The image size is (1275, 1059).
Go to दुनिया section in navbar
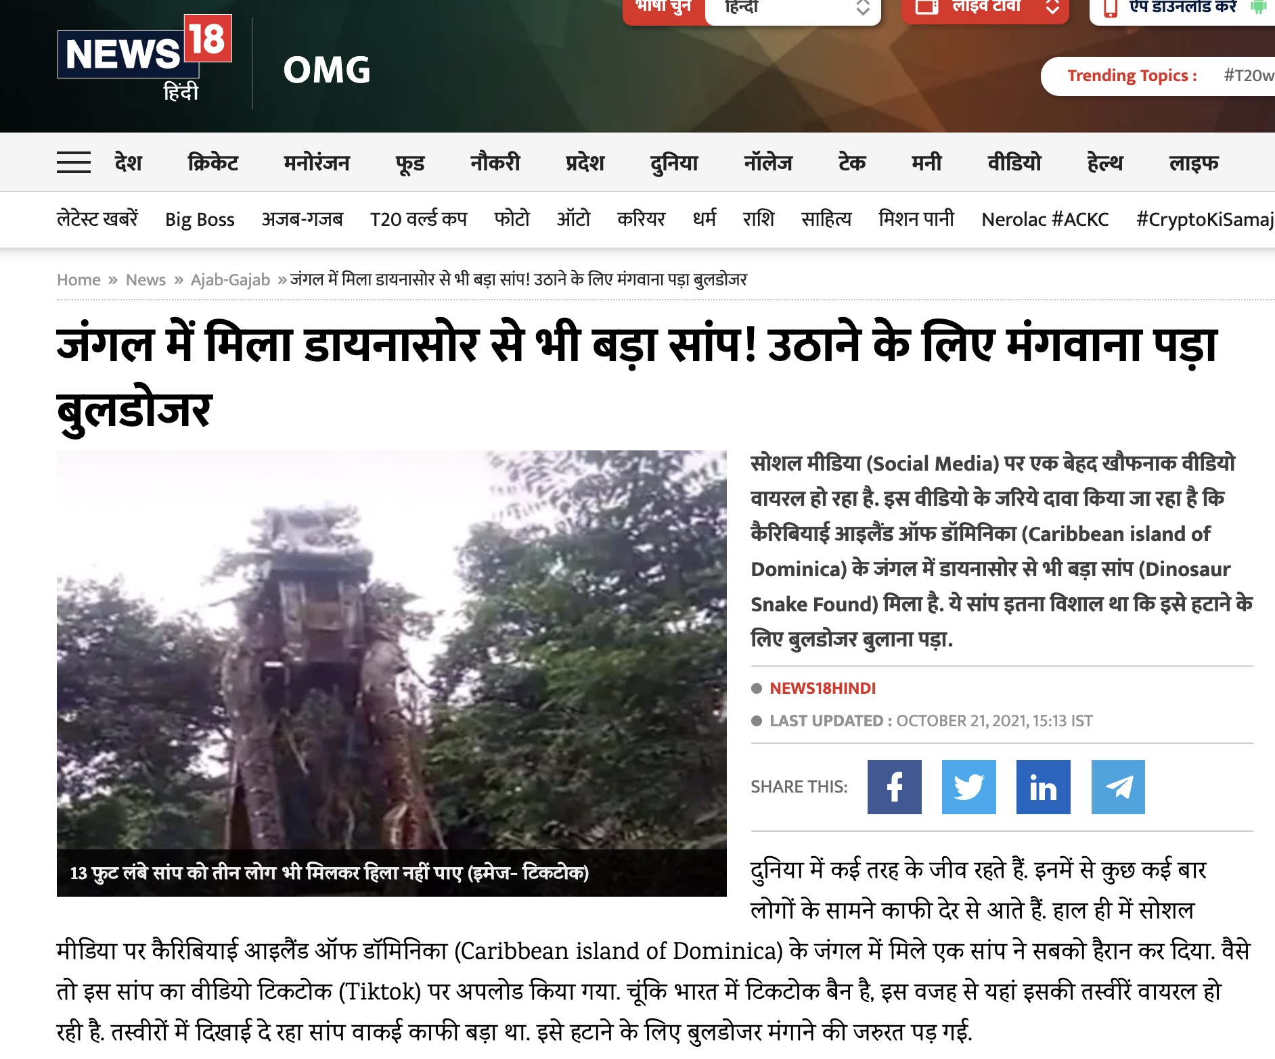point(673,162)
